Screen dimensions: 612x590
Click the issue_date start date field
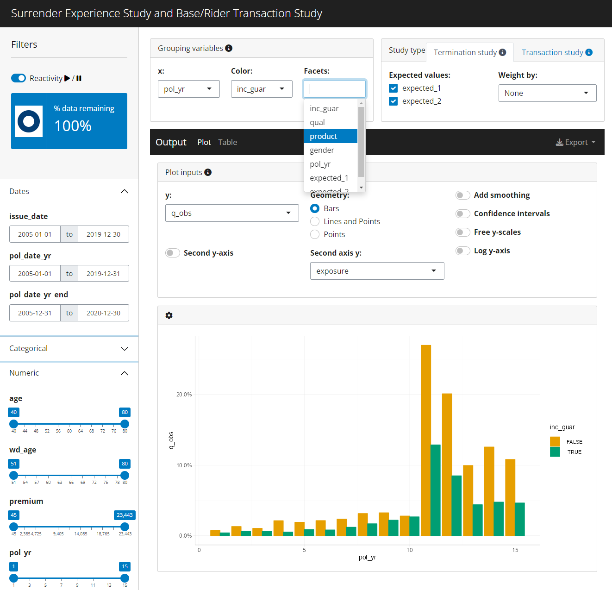coord(35,234)
